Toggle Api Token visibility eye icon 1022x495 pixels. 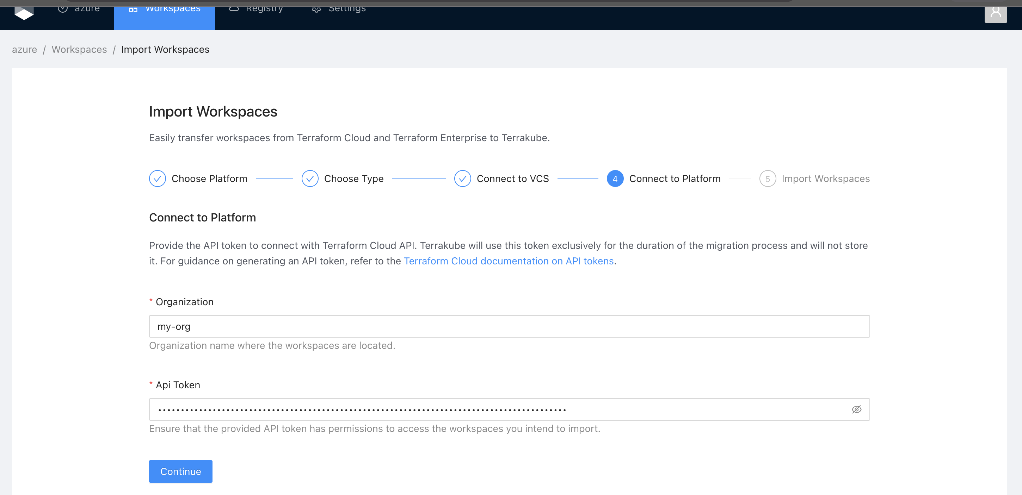point(856,409)
